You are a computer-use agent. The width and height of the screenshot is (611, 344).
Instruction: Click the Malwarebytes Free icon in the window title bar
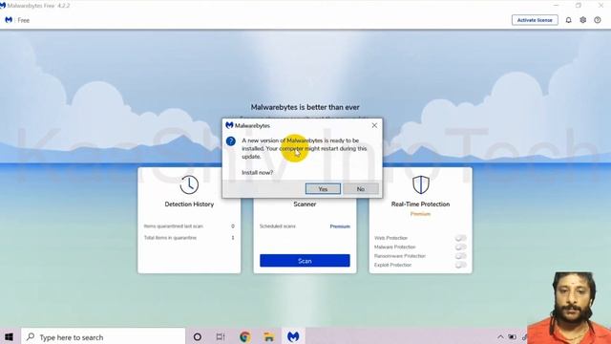pos(3,6)
